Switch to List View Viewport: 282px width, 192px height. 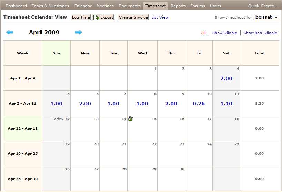click(160, 17)
